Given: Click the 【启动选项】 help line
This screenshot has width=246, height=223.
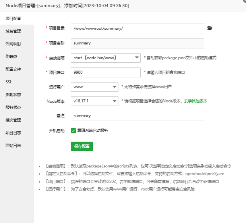Looking at the screenshot, I should coord(138,166).
